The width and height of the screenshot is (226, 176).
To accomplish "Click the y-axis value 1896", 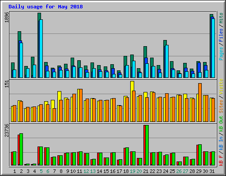I will point(7,17).
